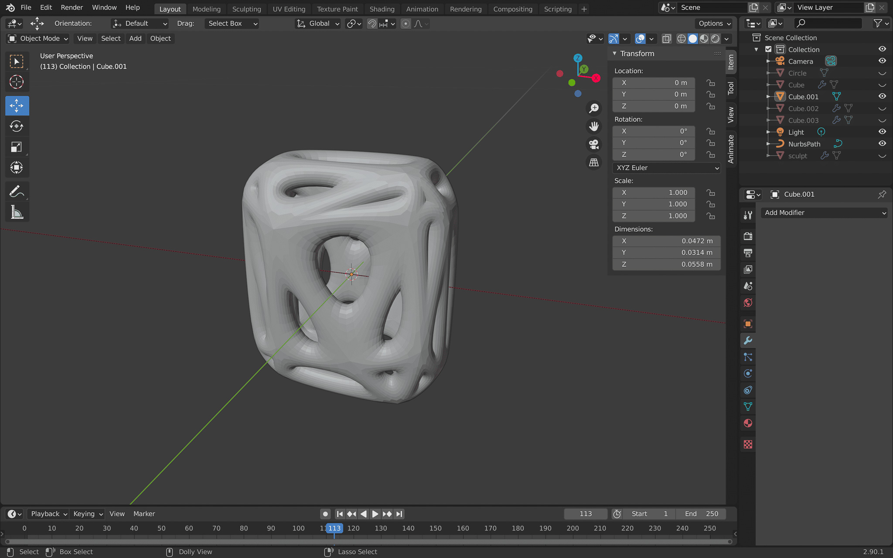This screenshot has width=893, height=558.
Task: Open the Render properties tab
Action: click(748, 236)
